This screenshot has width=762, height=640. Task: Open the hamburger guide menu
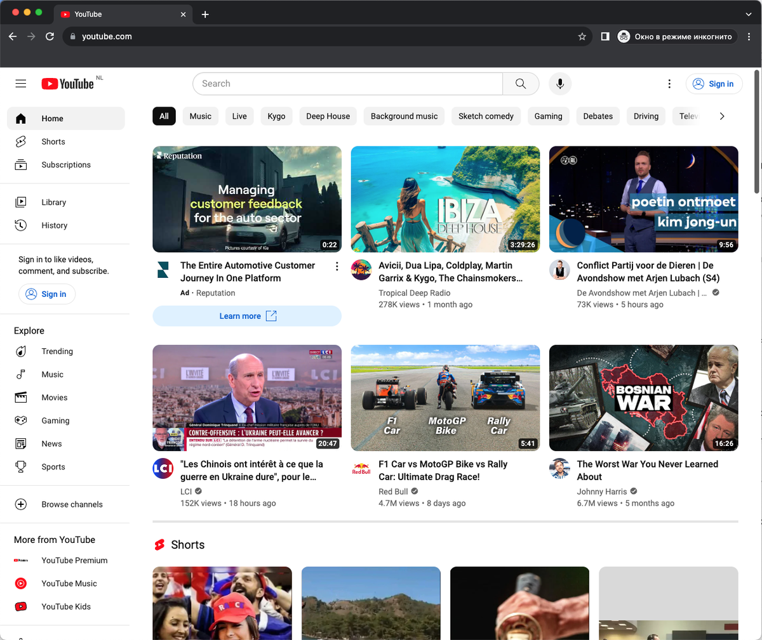click(21, 84)
